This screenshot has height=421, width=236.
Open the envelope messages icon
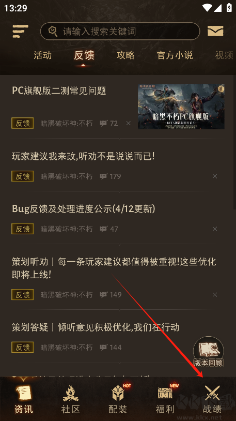pos(215,31)
